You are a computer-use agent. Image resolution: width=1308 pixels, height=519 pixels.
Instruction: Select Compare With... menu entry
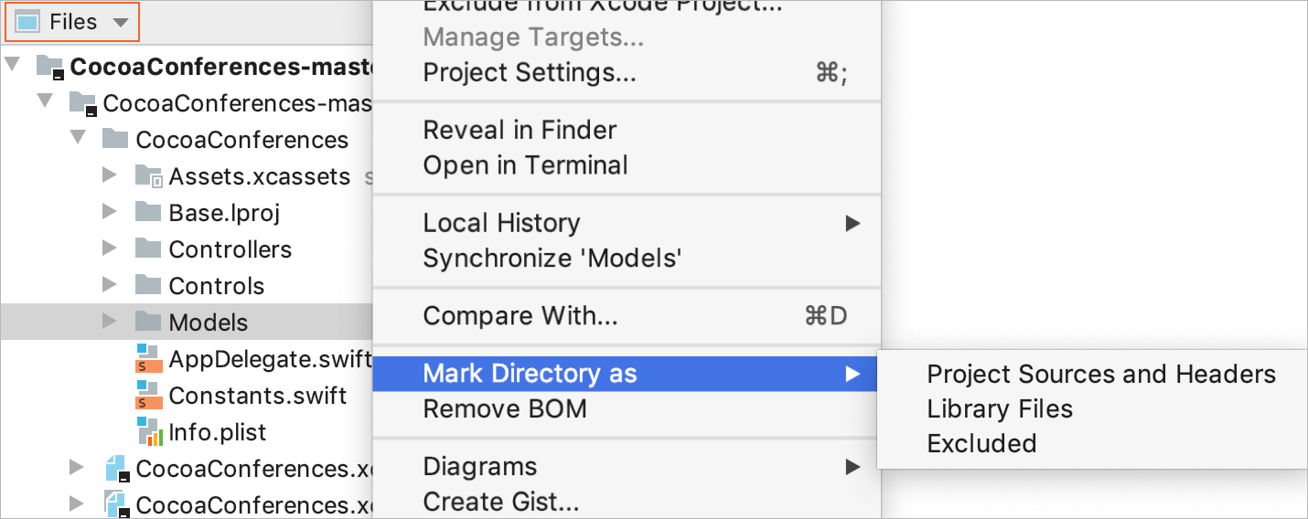(x=520, y=316)
